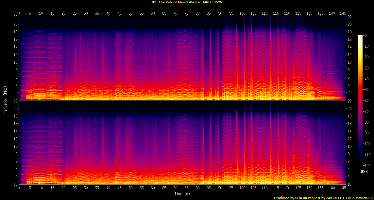
Task: Click the 20 tick on the bottom time axis
Action: (63, 189)
